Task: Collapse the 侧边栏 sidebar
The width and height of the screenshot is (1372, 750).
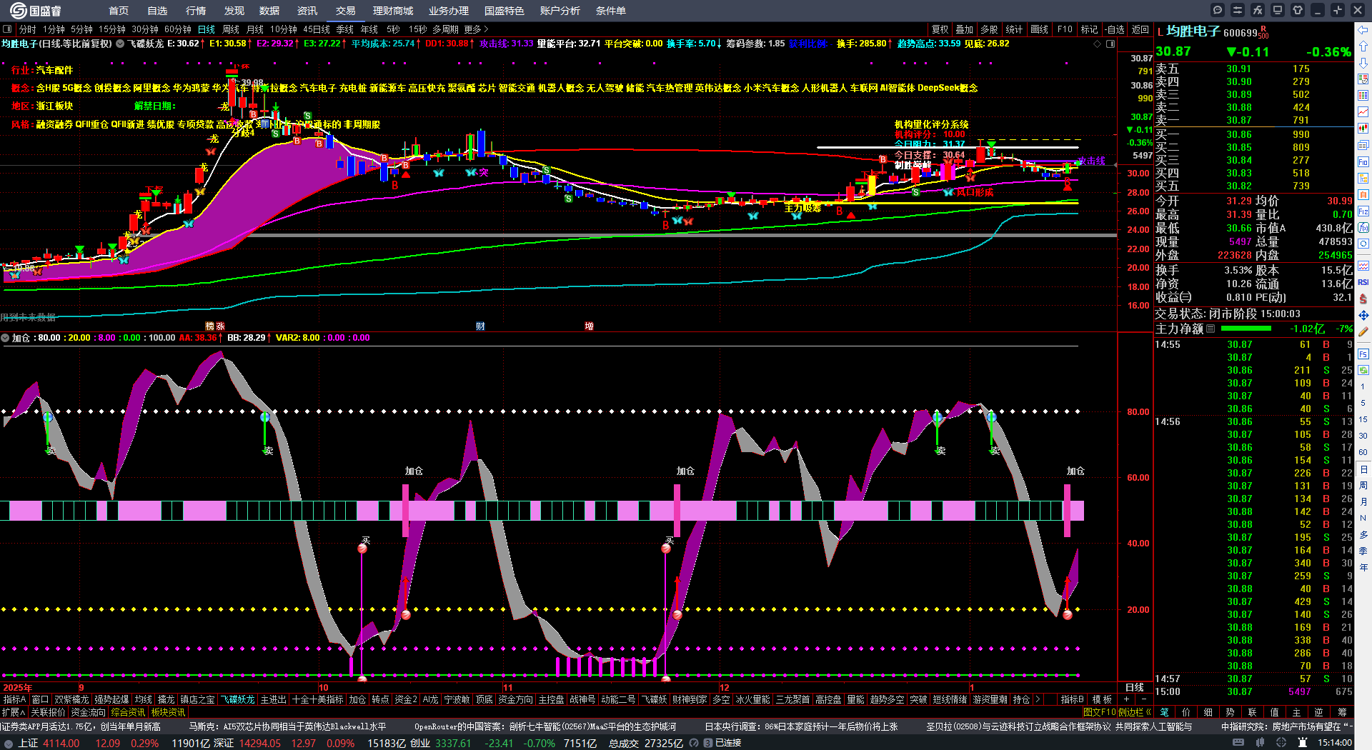Action: tap(1134, 712)
